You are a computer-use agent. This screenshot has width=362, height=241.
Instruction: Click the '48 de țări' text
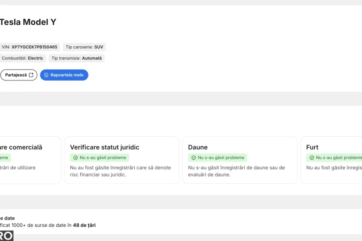84,225
